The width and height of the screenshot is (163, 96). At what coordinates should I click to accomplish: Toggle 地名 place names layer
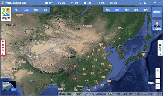pyautogui.click(x=108, y=10)
